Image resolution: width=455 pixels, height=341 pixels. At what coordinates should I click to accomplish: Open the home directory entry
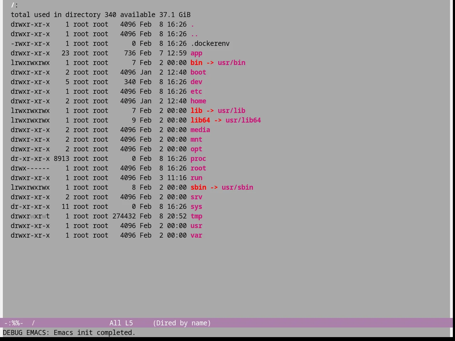(198, 101)
